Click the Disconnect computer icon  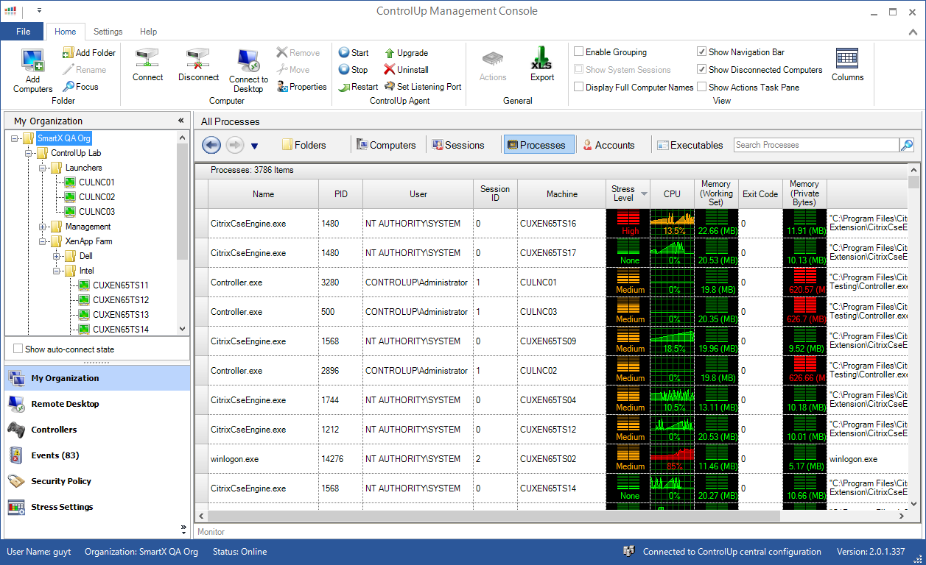(x=198, y=65)
